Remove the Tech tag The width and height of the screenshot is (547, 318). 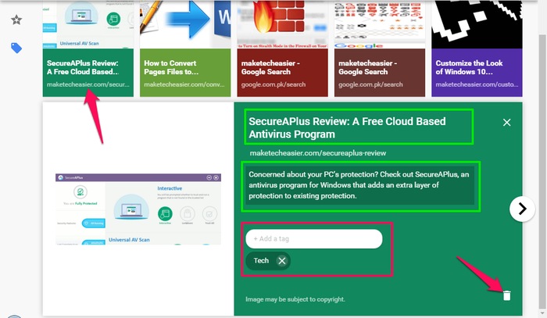coord(282,261)
